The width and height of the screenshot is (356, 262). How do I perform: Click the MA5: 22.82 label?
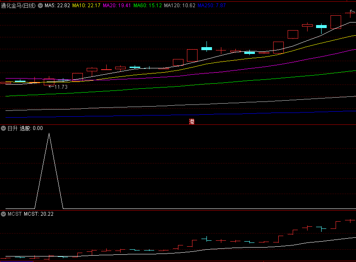(x=57, y=6)
